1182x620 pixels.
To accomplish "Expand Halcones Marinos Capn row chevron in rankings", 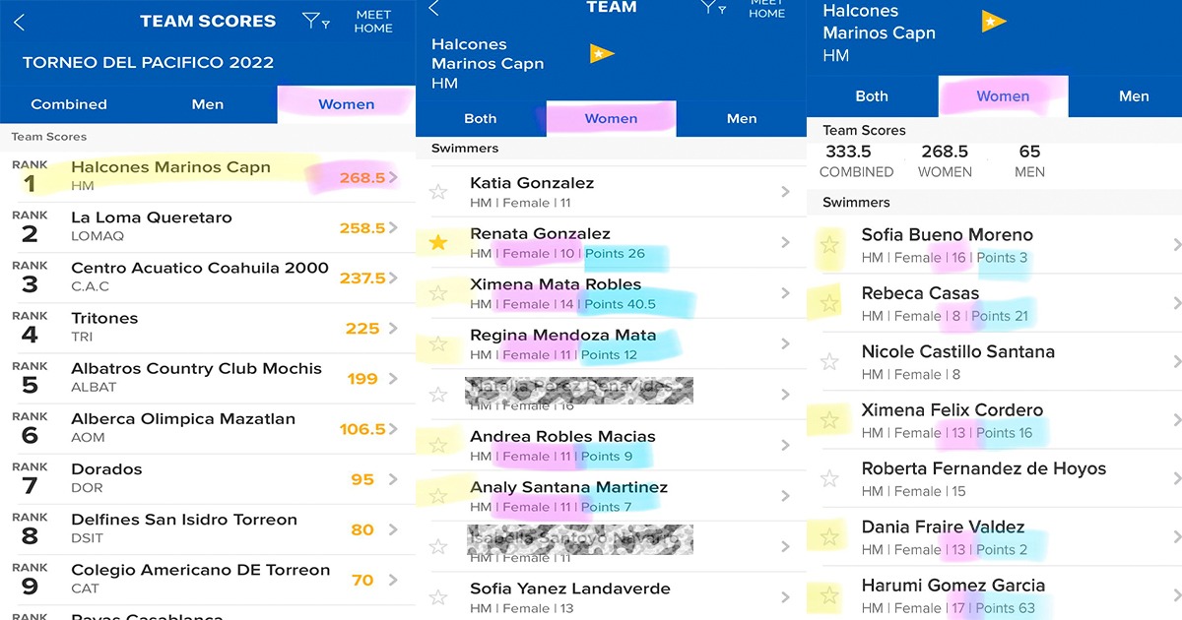I will tap(394, 178).
